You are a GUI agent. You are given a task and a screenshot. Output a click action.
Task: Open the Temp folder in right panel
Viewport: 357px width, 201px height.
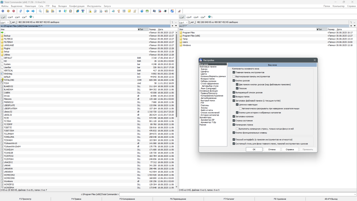pos(185,39)
